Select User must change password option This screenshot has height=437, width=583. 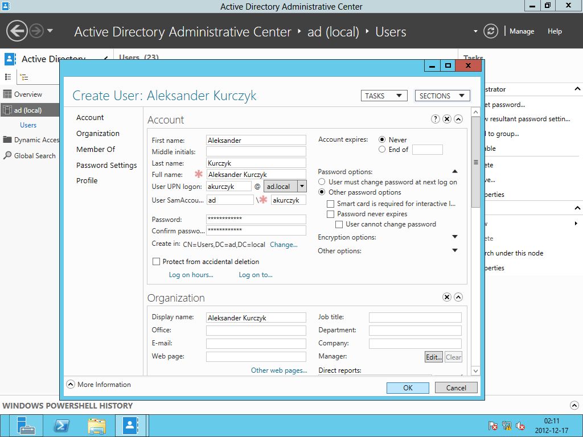pos(322,182)
